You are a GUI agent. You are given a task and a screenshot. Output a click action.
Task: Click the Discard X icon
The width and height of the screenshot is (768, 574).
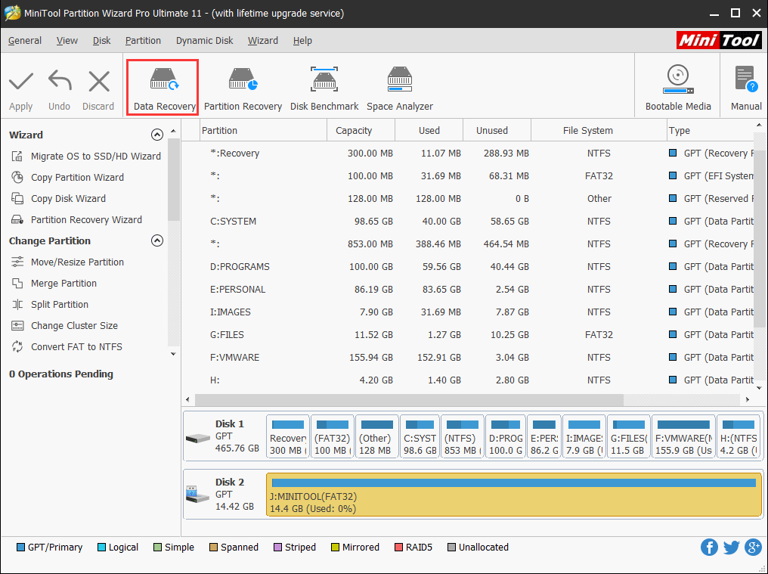point(99,82)
